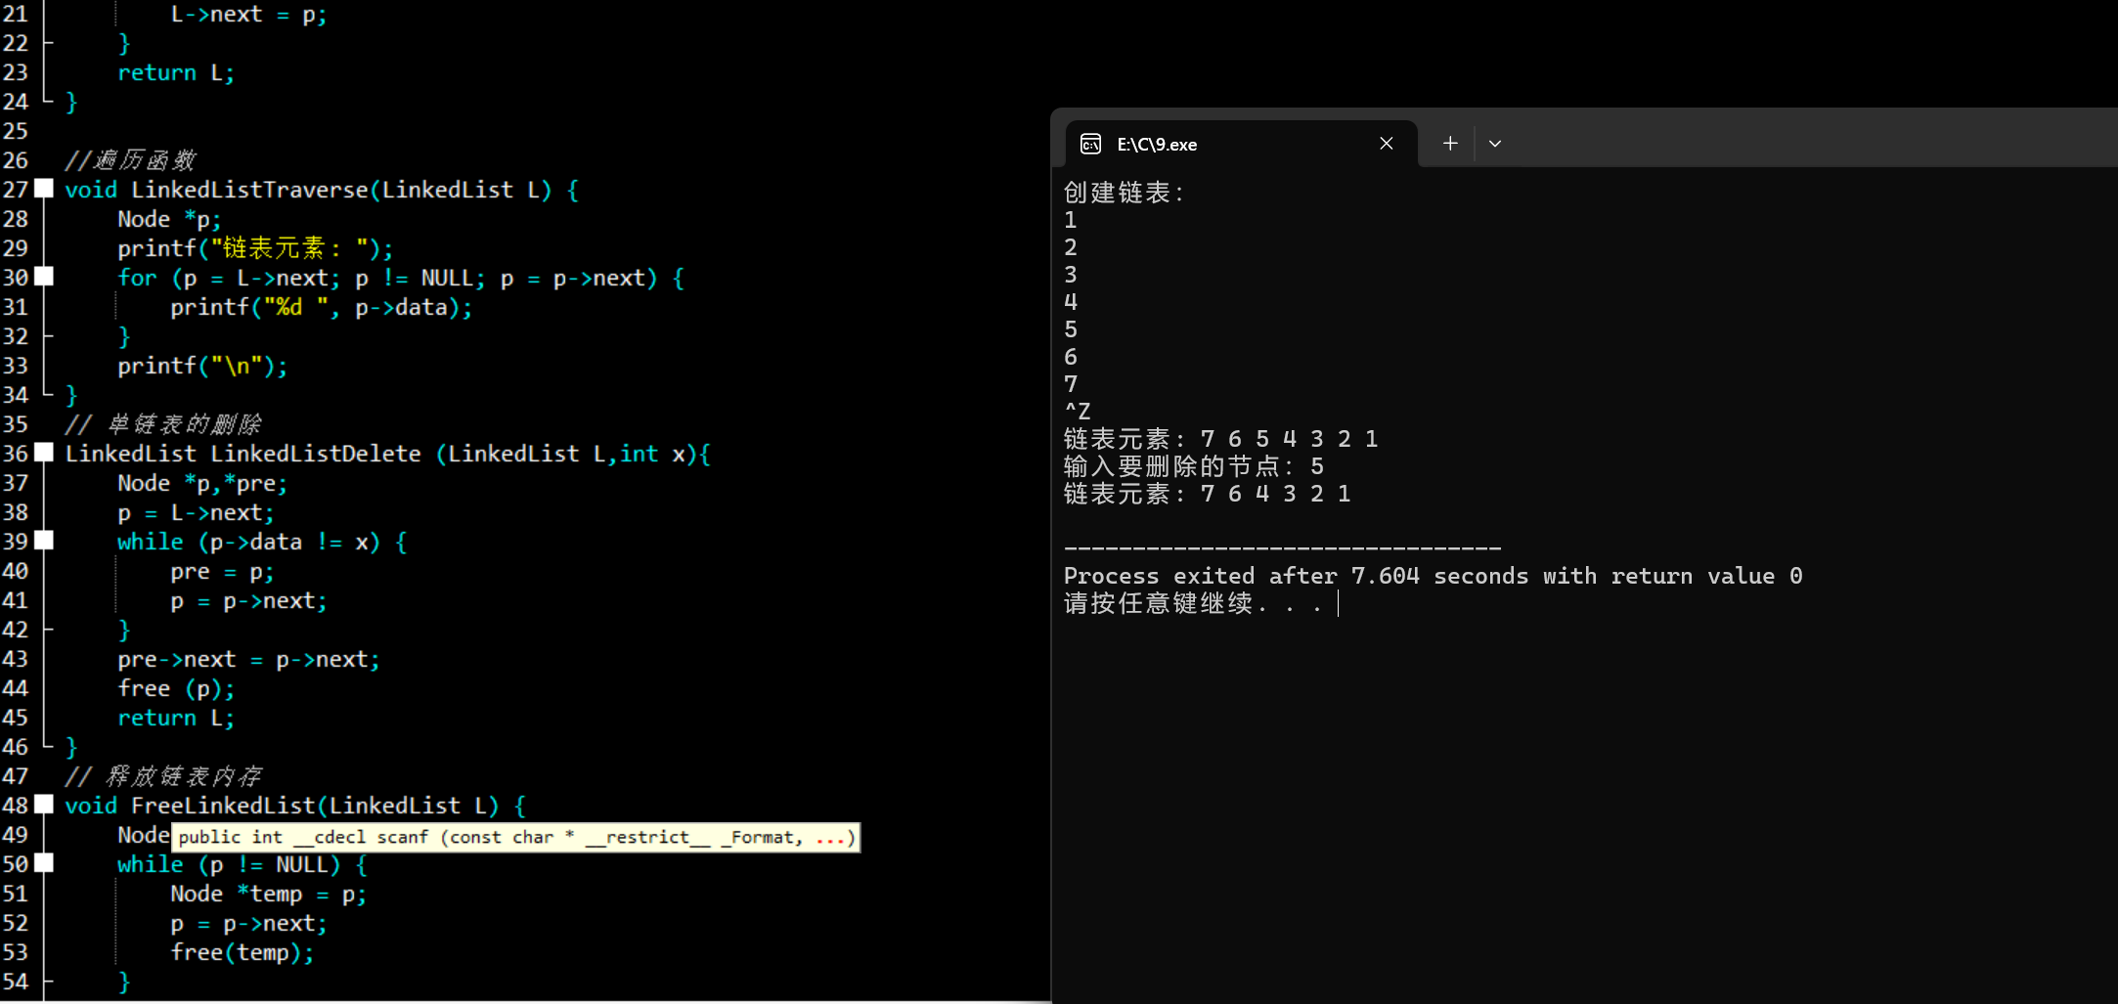Click 'L->next = p;' on line 21

248,15
